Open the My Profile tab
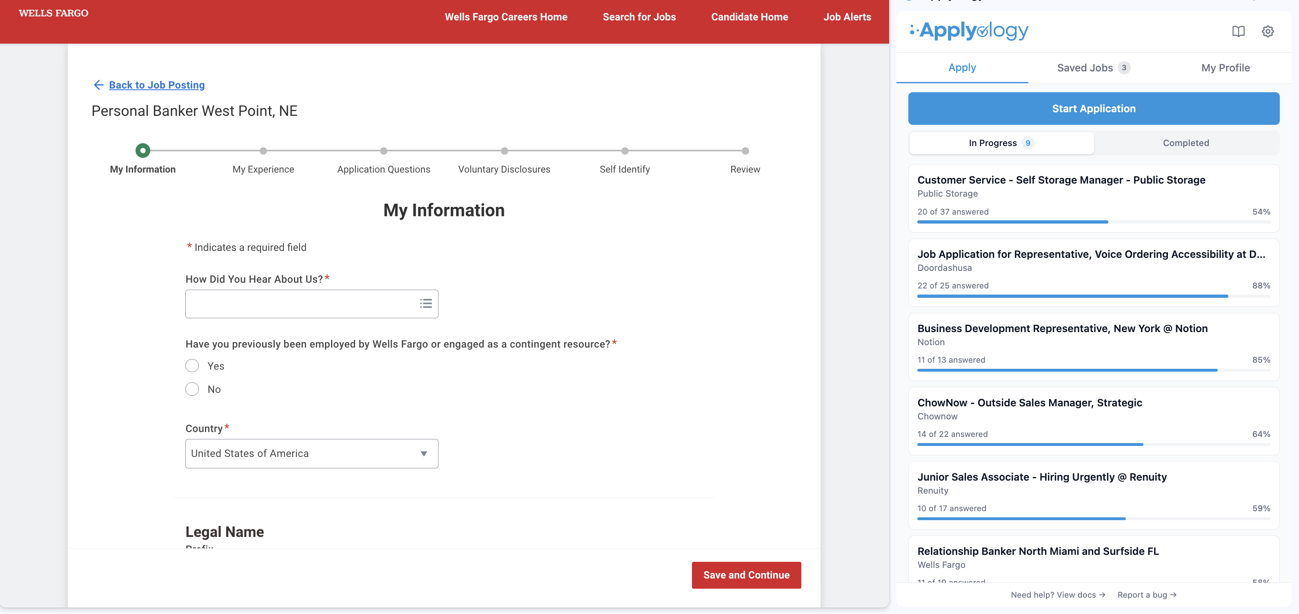The width and height of the screenshot is (1299, 614). (x=1226, y=68)
